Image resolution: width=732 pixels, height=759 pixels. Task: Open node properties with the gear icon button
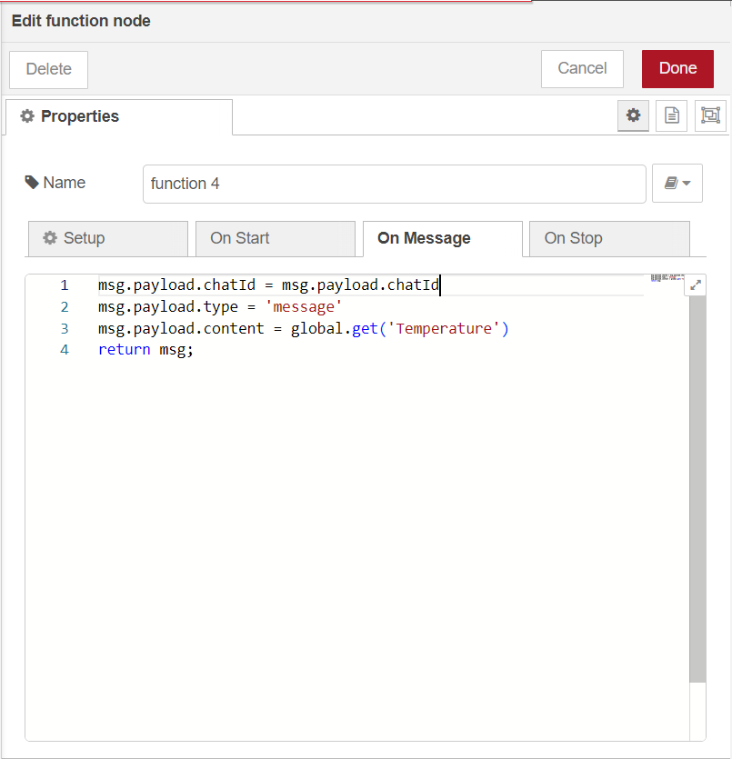pos(633,115)
